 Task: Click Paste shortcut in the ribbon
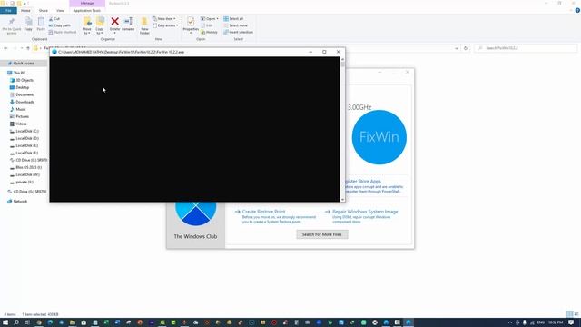[63, 33]
